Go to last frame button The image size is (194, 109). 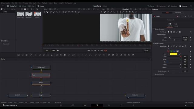[102, 51]
